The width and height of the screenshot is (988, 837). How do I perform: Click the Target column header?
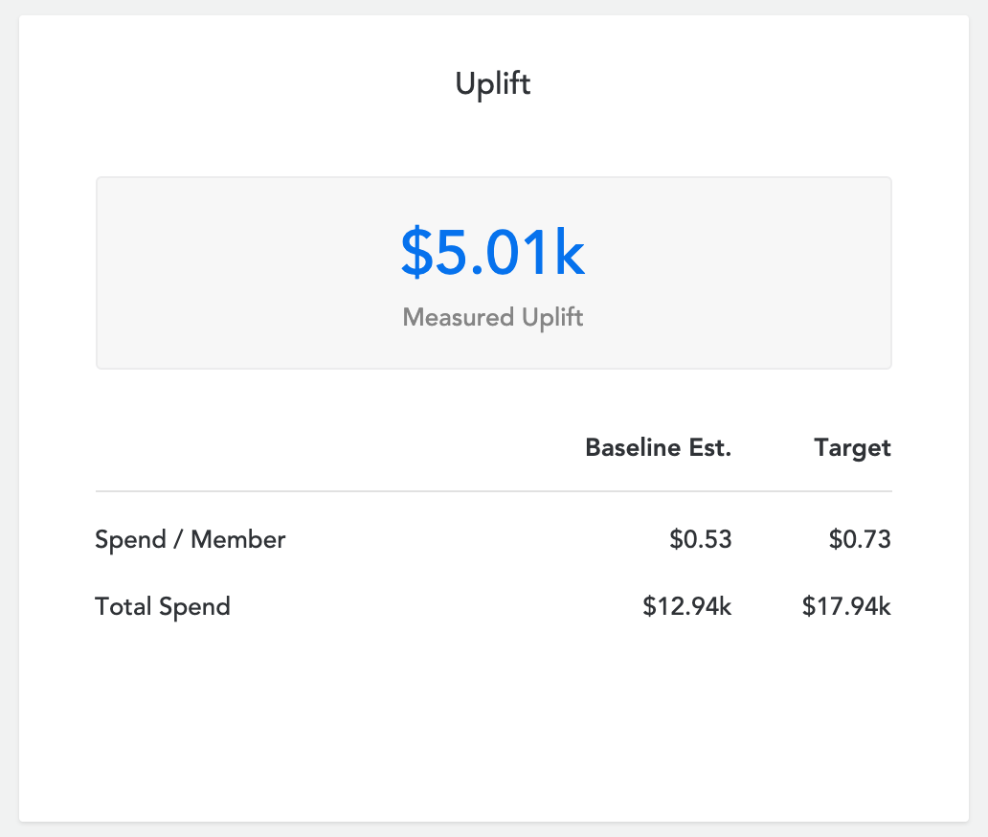click(852, 448)
